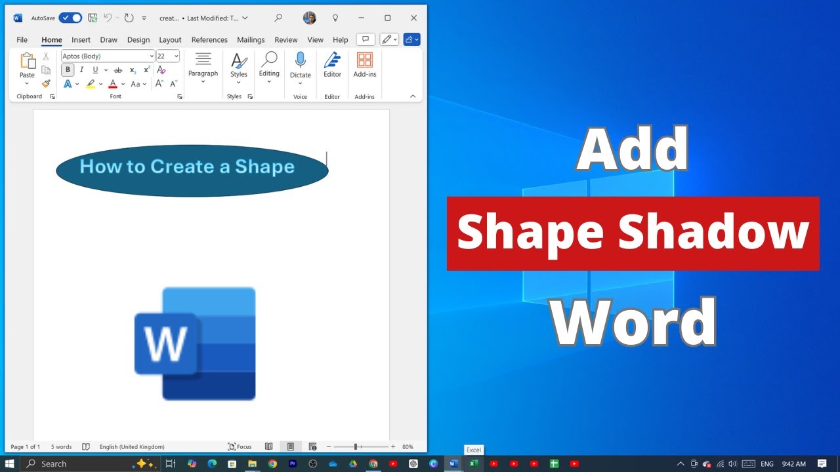Click the Increase Font Size icon
This screenshot has height=472, width=840.
(159, 84)
